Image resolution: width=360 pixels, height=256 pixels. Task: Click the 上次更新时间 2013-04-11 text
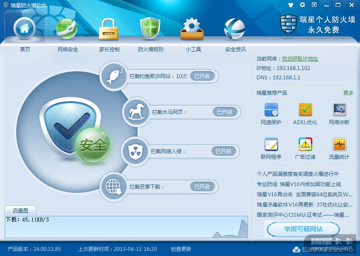pyautogui.click(x=117, y=249)
